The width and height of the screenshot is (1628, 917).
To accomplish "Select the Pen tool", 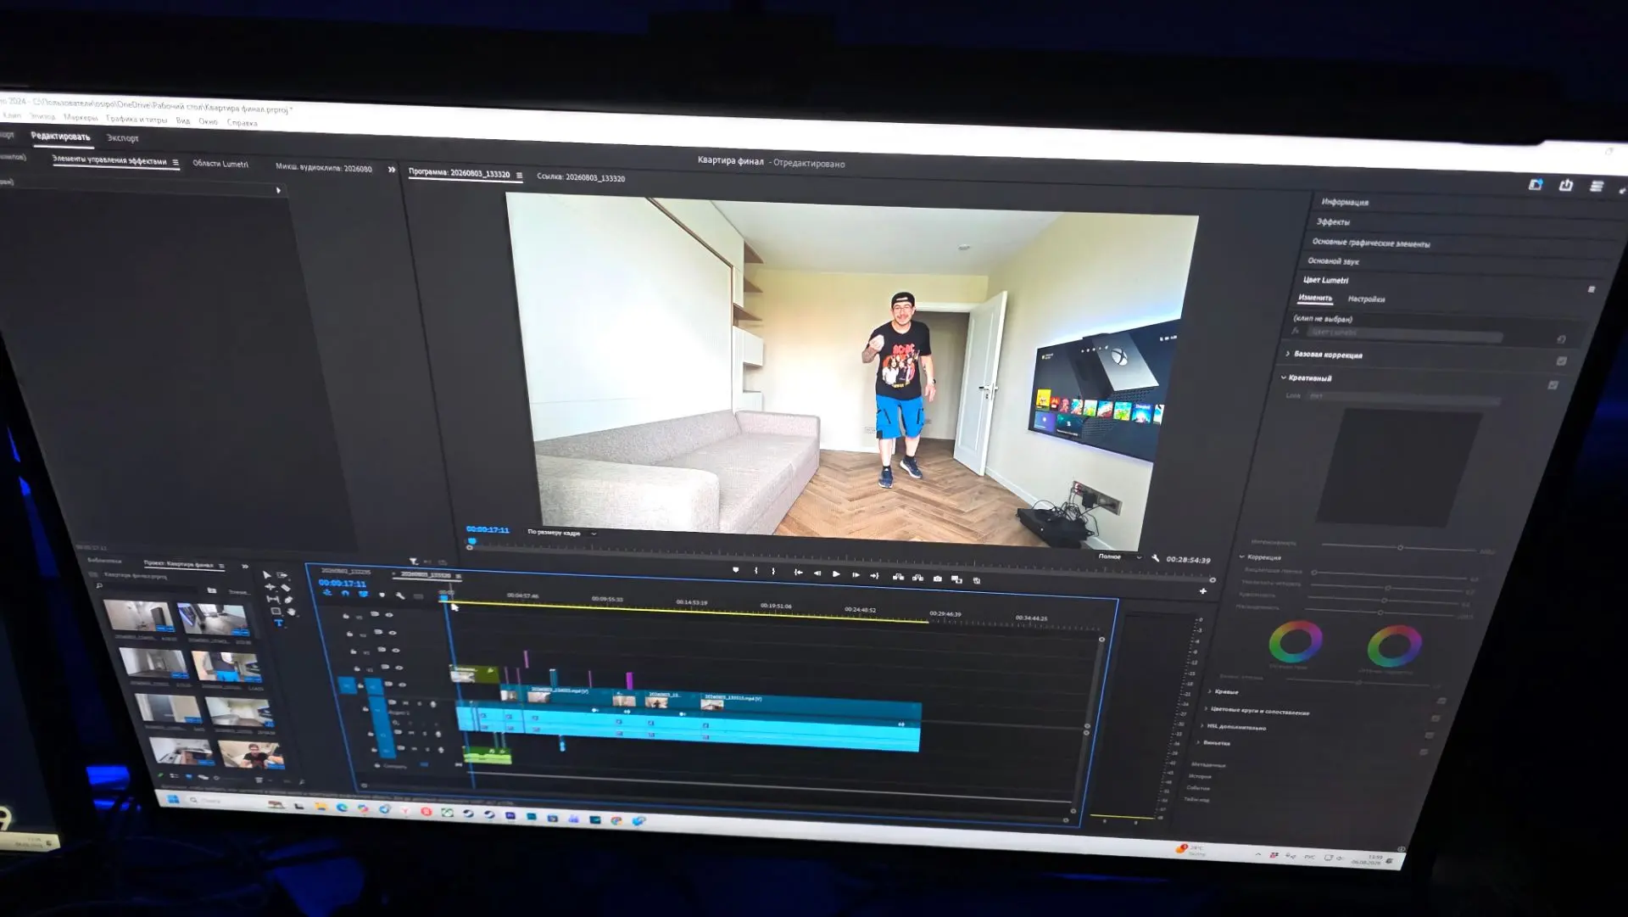I will 289,600.
